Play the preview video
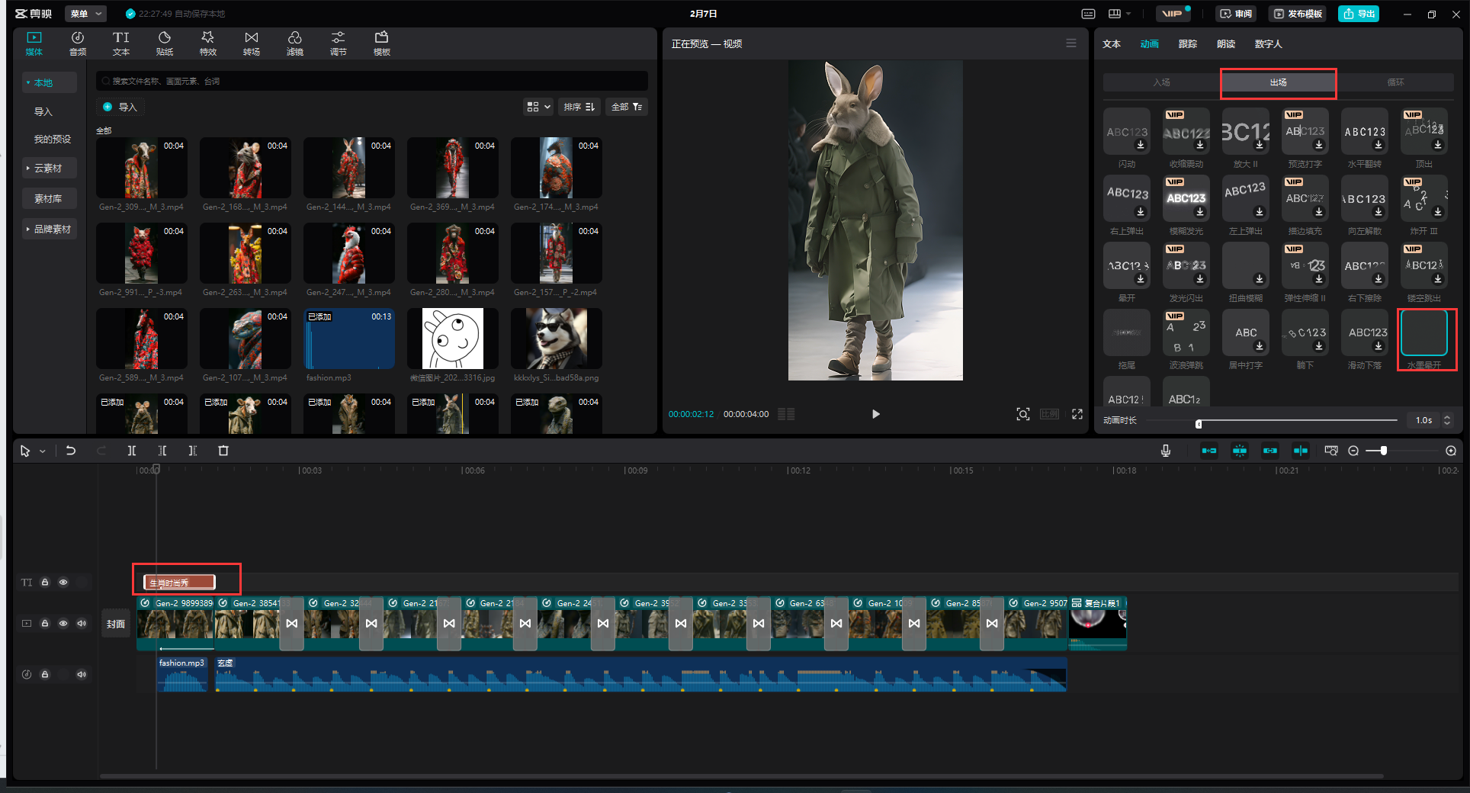 tap(875, 414)
